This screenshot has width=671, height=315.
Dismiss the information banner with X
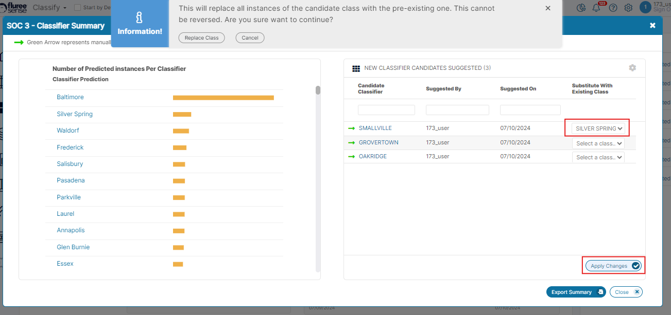(x=547, y=8)
